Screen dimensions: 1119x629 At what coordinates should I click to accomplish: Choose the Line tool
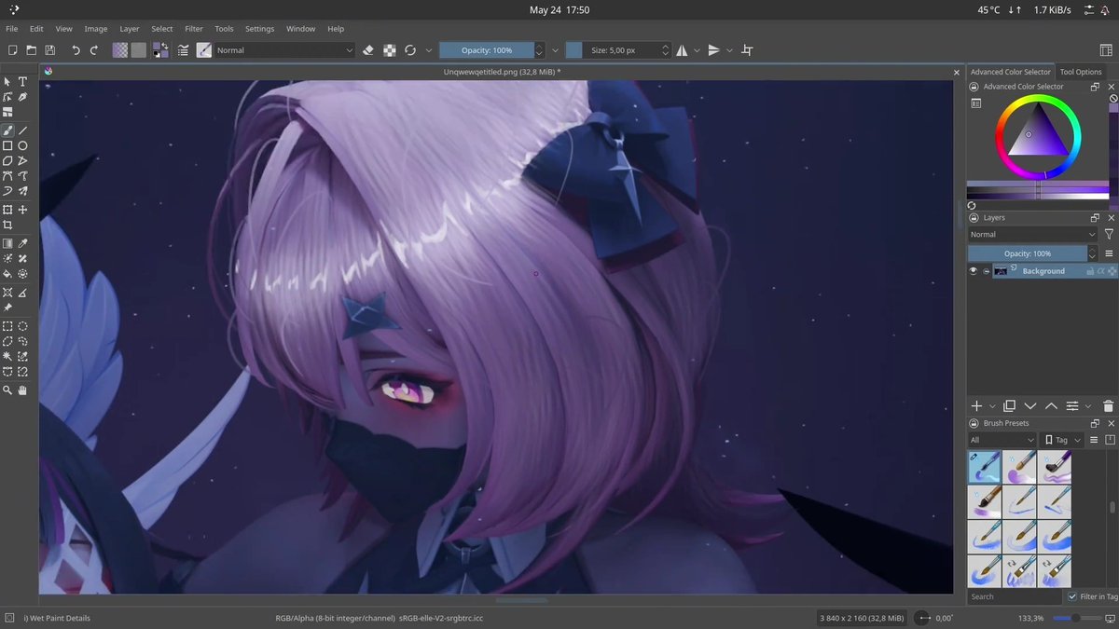pos(22,130)
